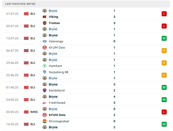Click the Valerenga club crest icon
The width and height of the screenshot is (173, 131).
tap(45, 41)
